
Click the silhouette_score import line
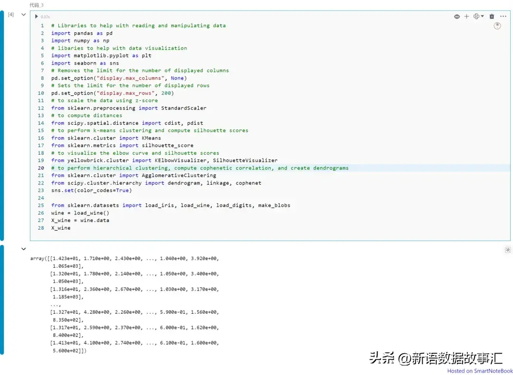coord(122,145)
